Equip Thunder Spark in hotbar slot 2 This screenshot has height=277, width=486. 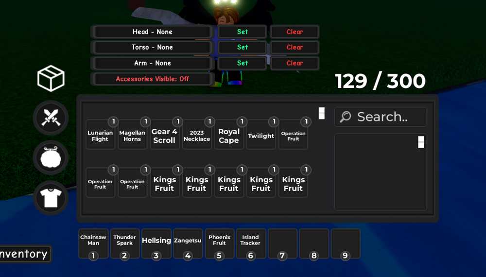124,243
